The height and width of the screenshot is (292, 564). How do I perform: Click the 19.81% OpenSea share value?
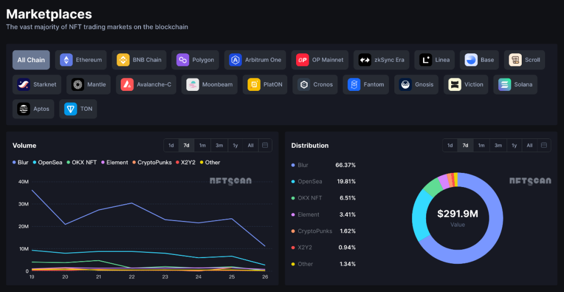(346, 181)
